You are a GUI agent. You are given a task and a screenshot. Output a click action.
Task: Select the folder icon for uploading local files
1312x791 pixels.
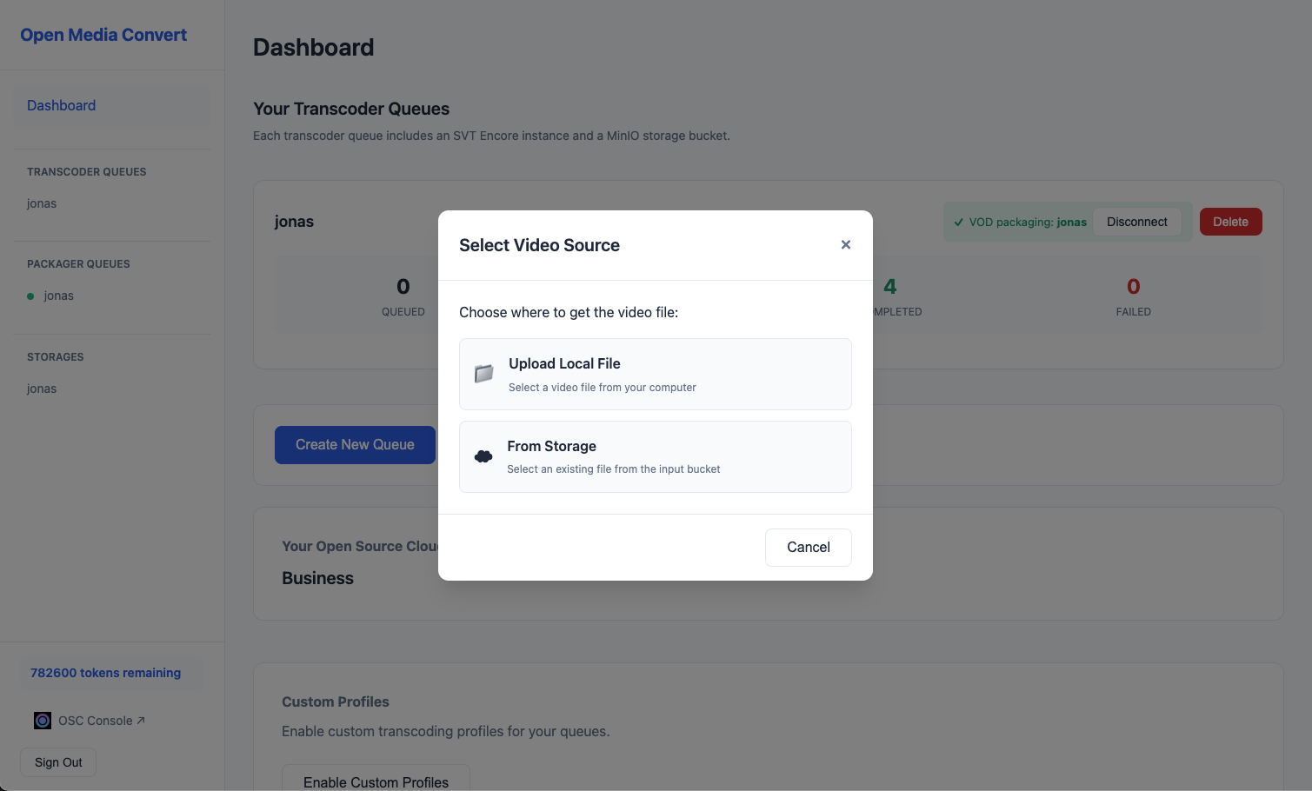483,374
